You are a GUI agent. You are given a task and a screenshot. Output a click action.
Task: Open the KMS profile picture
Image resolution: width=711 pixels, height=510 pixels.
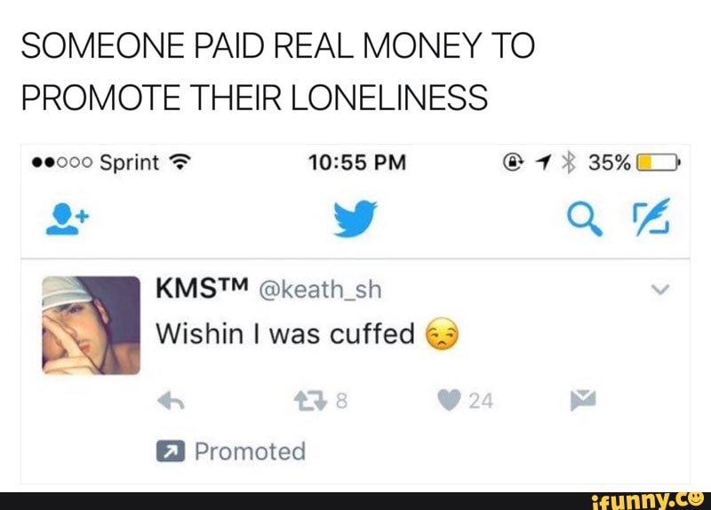pos(92,325)
